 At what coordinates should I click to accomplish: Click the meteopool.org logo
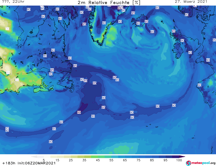pyautogui.click(x=200, y=163)
